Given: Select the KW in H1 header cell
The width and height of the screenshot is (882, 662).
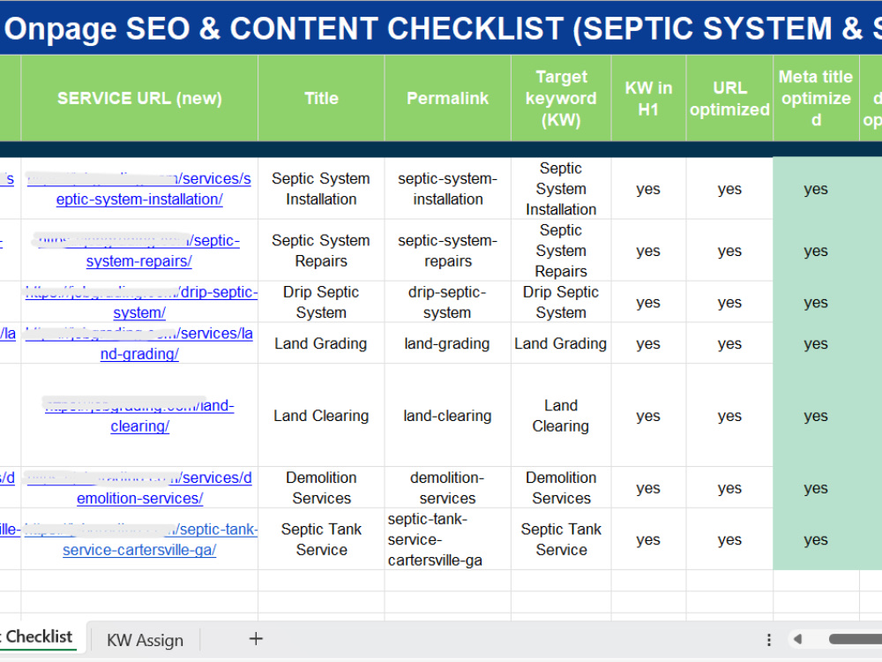Looking at the screenshot, I should coord(648,99).
